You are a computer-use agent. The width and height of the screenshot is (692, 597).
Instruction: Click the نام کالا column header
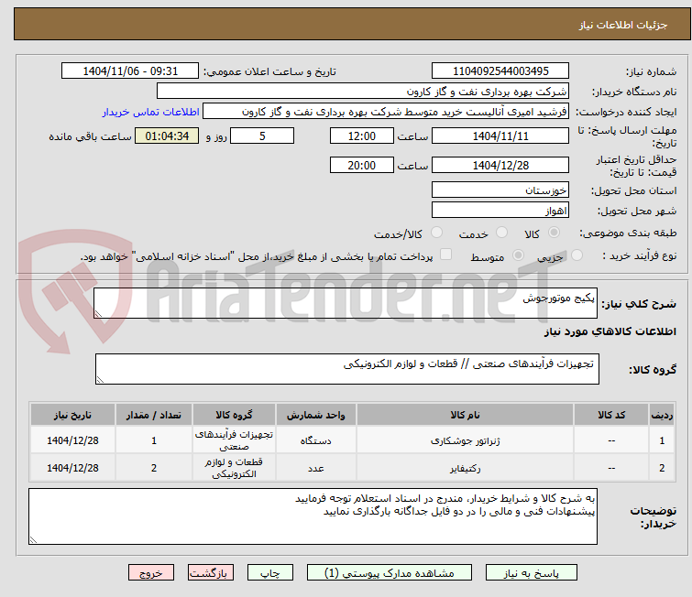(x=465, y=415)
